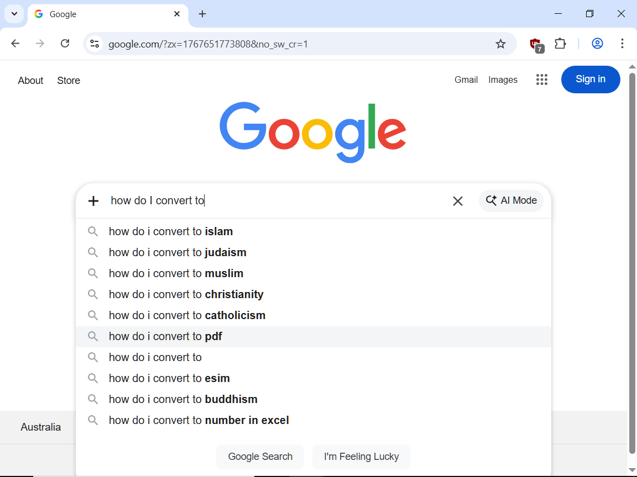The height and width of the screenshot is (477, 637).
Task: Open the Google apps grid menu
Action: coord(542,79)
